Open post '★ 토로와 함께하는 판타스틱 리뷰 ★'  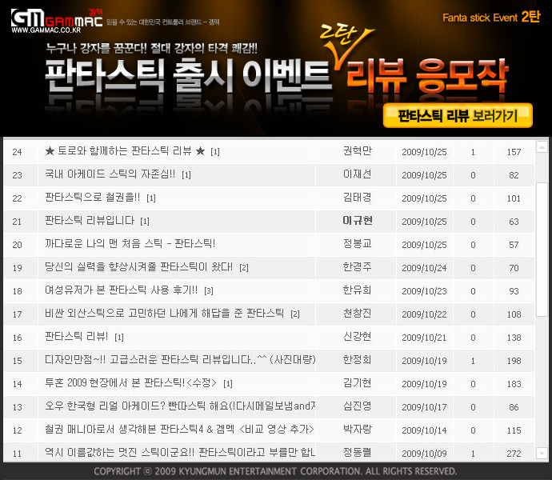point(125,151)
